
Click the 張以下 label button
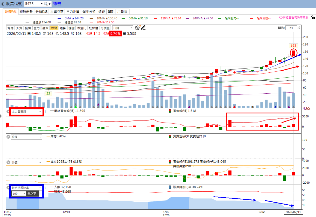pos(33,193)
